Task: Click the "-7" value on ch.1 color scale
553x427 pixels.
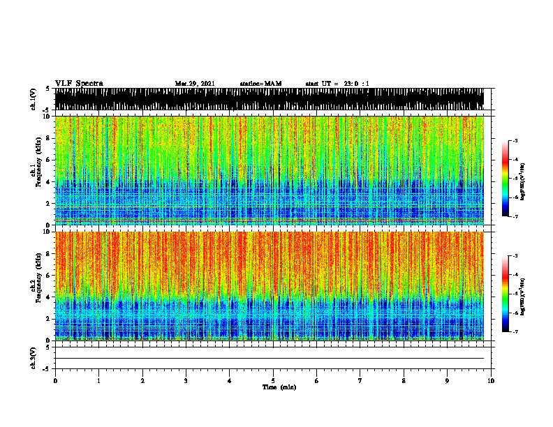Action: coord(515,216)
